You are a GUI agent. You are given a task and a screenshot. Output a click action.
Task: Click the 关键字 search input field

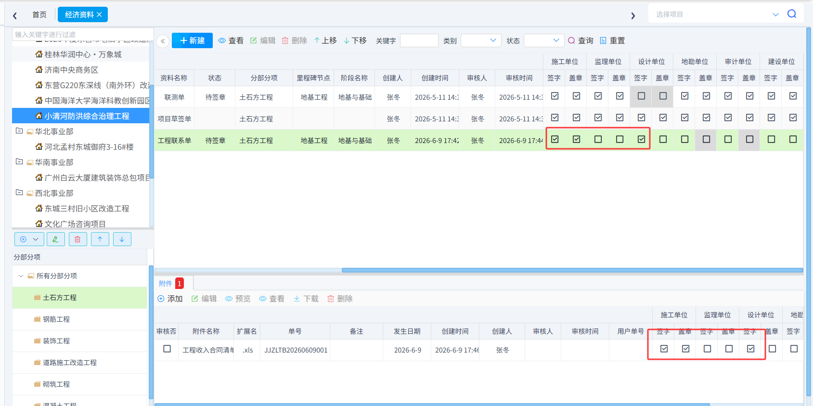point(419,41)
